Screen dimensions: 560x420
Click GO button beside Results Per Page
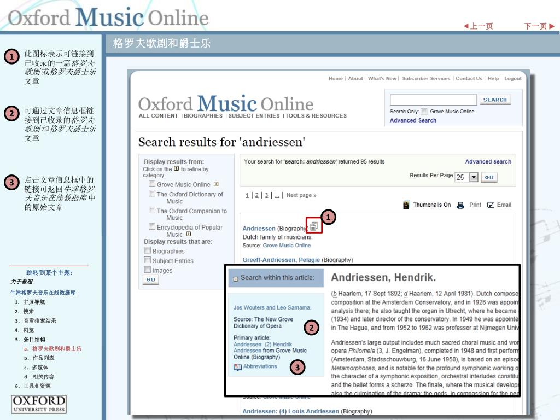(x=489, y=177)
